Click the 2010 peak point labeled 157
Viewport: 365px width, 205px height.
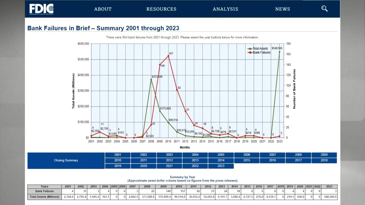pyautogui.click(x=168, y=56)
